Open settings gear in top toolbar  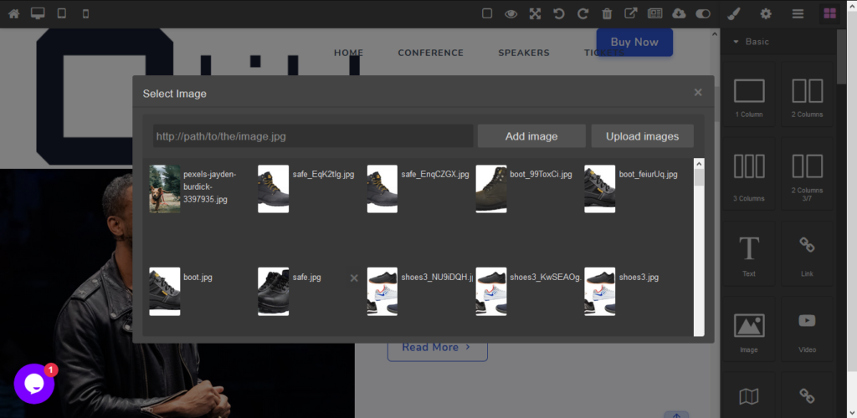click(x=766, y=13)
